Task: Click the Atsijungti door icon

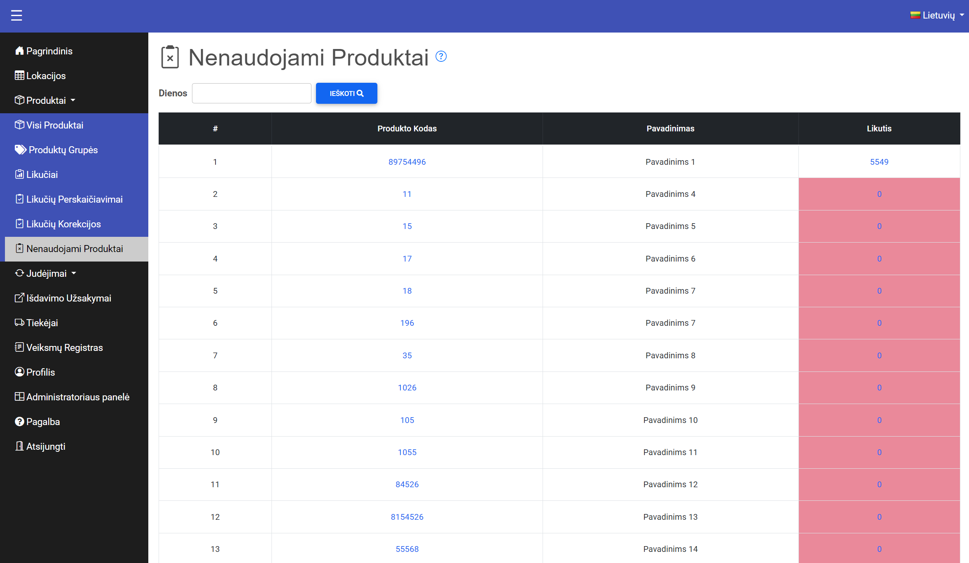Action: tap(19, 446)
